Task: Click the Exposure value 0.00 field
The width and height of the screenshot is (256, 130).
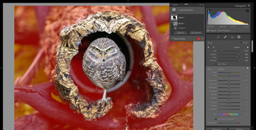Action: point(246,80)
